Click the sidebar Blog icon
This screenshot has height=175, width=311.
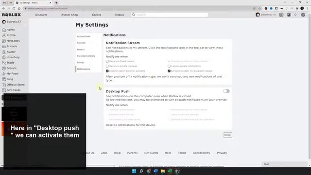[x=4, y=79]
